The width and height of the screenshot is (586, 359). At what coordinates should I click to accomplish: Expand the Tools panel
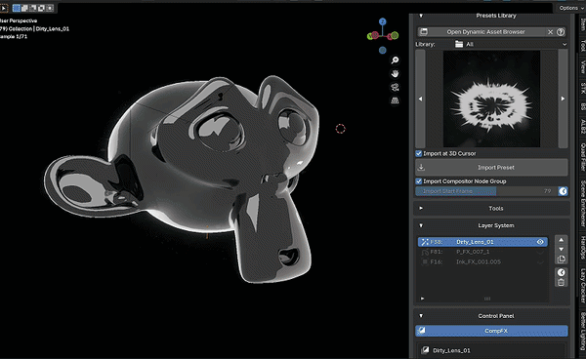[x=421, y=208]
